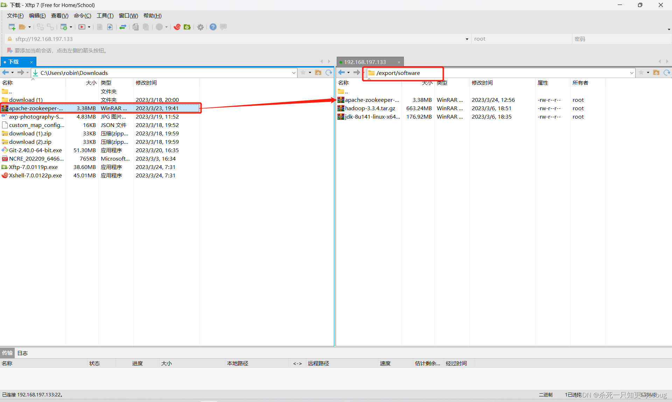Select local apache-zookeeper file row

tap(100, 108)
